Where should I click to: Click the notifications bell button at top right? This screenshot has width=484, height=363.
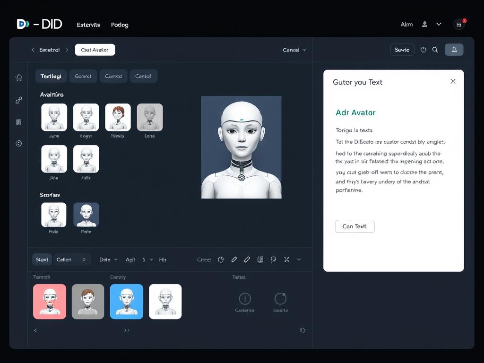click(x=454, y=49)
